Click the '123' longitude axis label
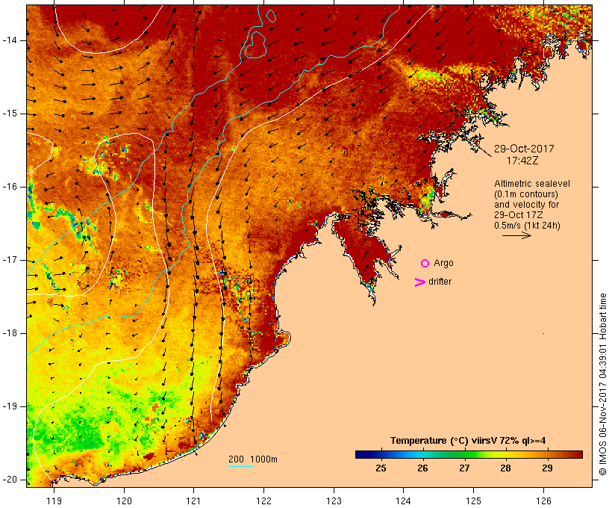Image resolution: width=612 pixels, height=508 pixels. pyautogui.click(x=334, y=501)
